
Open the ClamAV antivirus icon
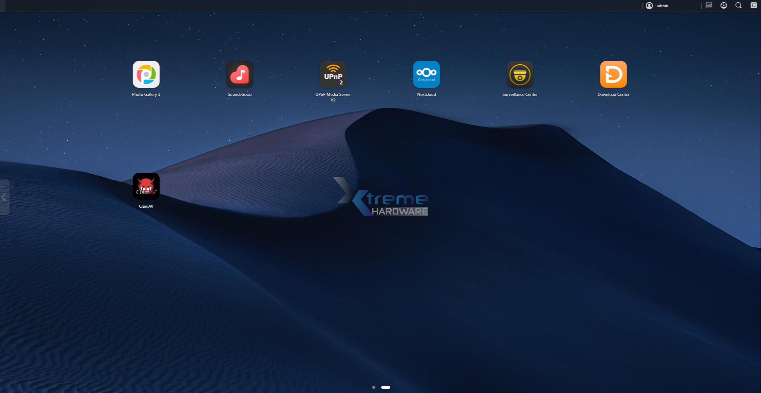pyautogui.click(x=146, y=186)
